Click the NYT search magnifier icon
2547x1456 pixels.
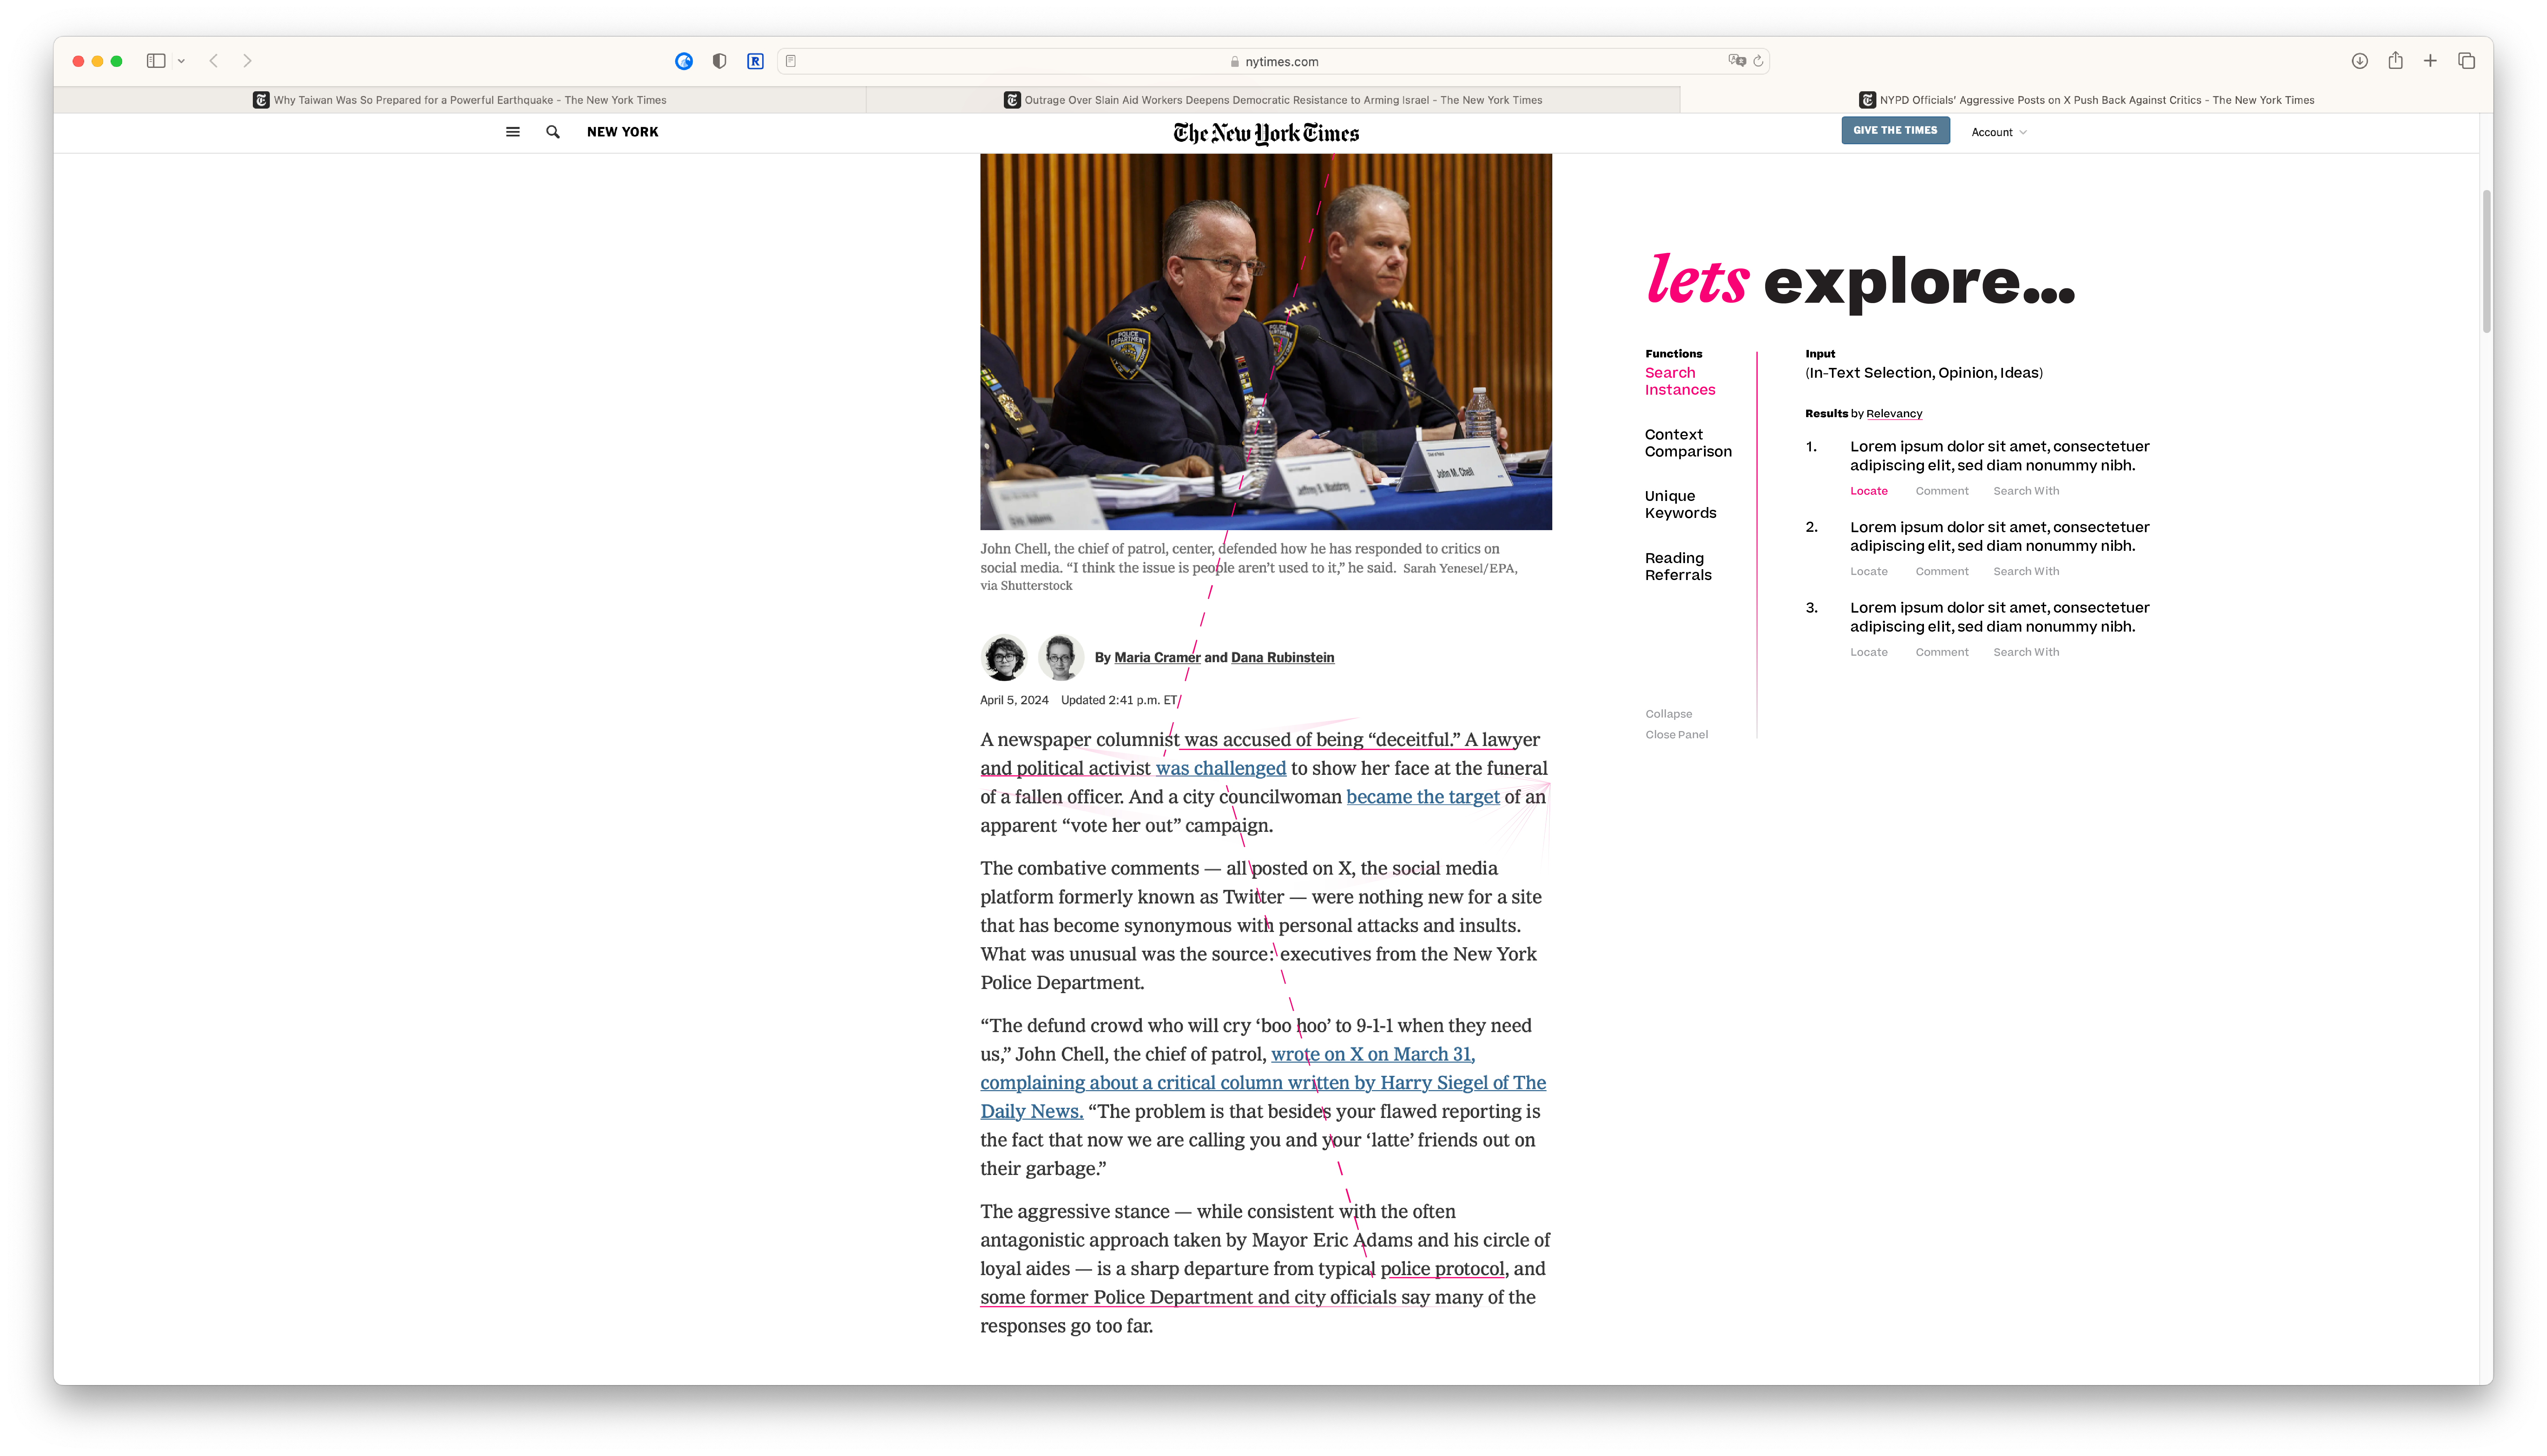point(553,132)
